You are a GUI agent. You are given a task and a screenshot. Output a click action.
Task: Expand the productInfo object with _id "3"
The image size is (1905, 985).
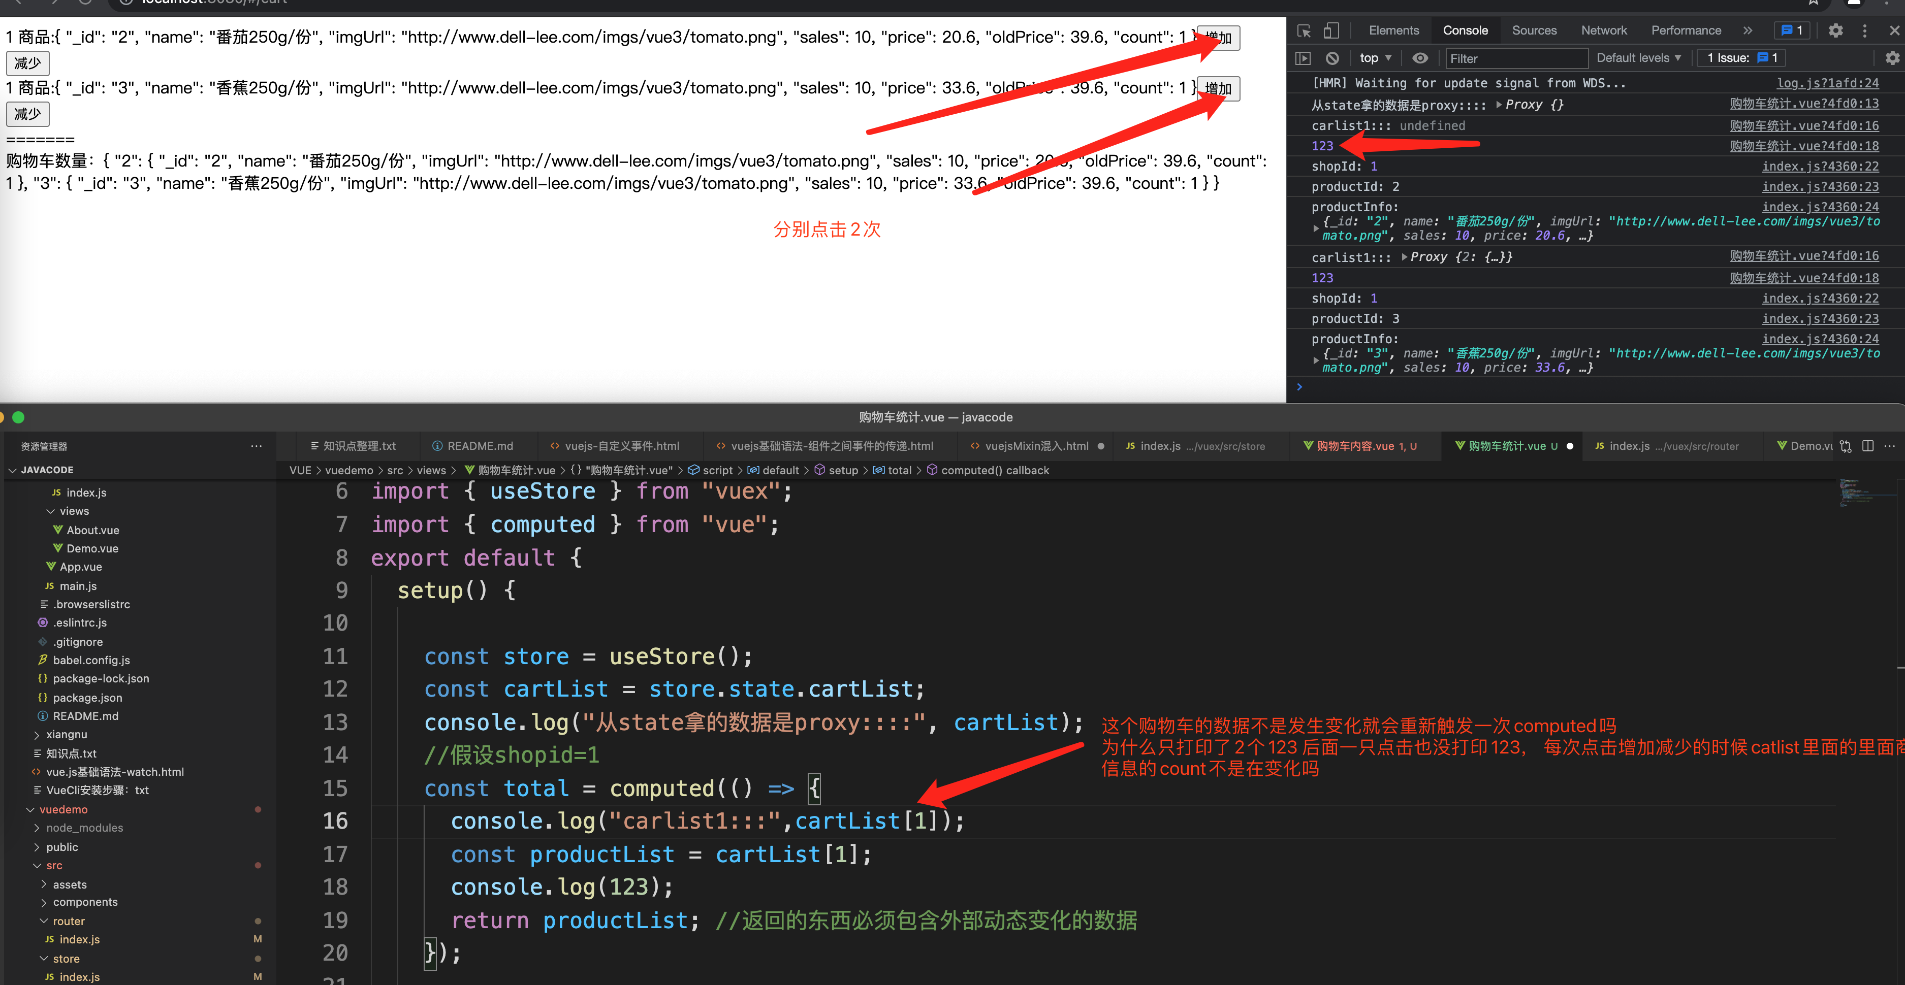(x=1316, y=360)
